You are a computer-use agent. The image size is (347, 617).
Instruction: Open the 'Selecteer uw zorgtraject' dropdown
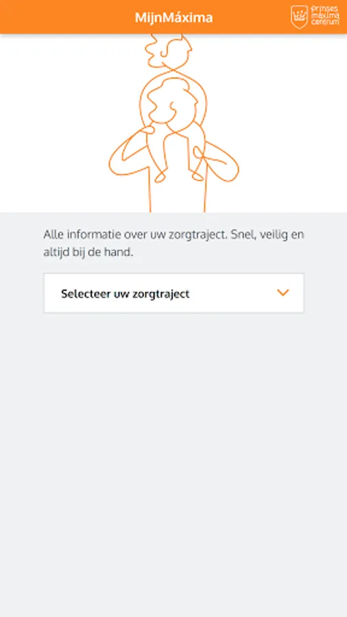pyautogui.click(x=173, y=293)
